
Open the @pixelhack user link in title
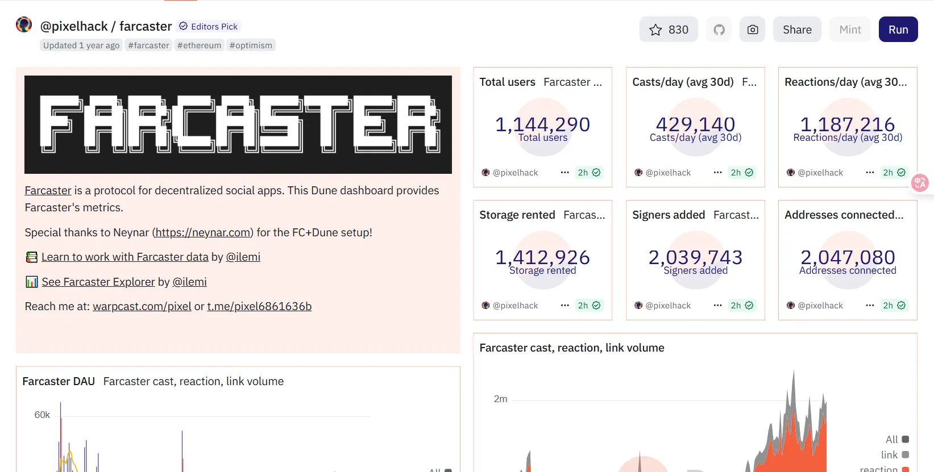74,26
